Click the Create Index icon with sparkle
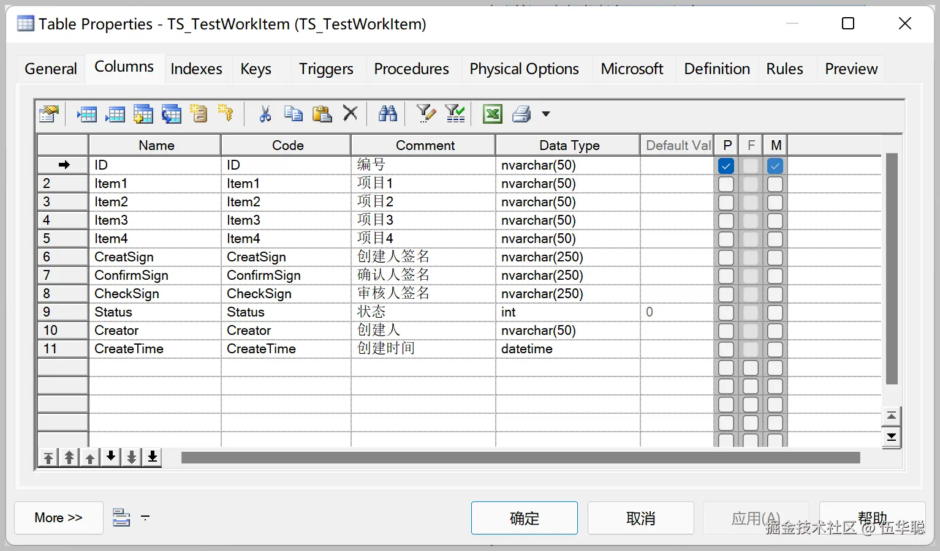The width and height of the screenshot is (940, 551). click(199, 114)
